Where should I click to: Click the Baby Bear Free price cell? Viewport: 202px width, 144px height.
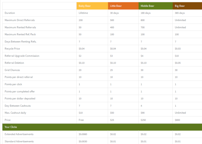point(92,120)
